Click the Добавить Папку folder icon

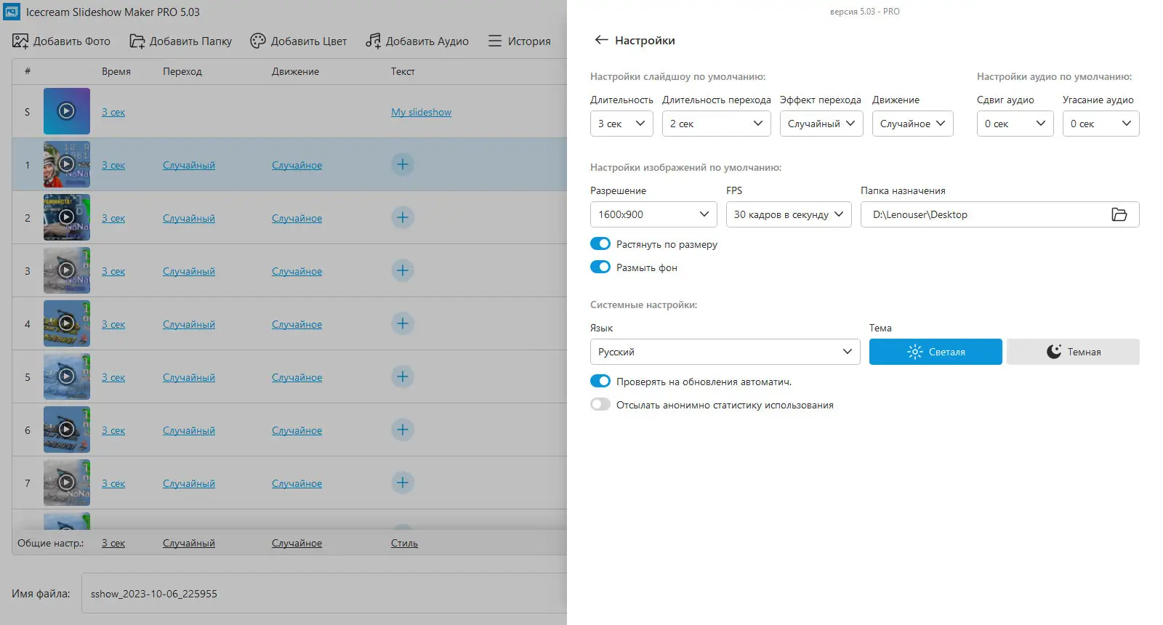[x=137, y=41]
